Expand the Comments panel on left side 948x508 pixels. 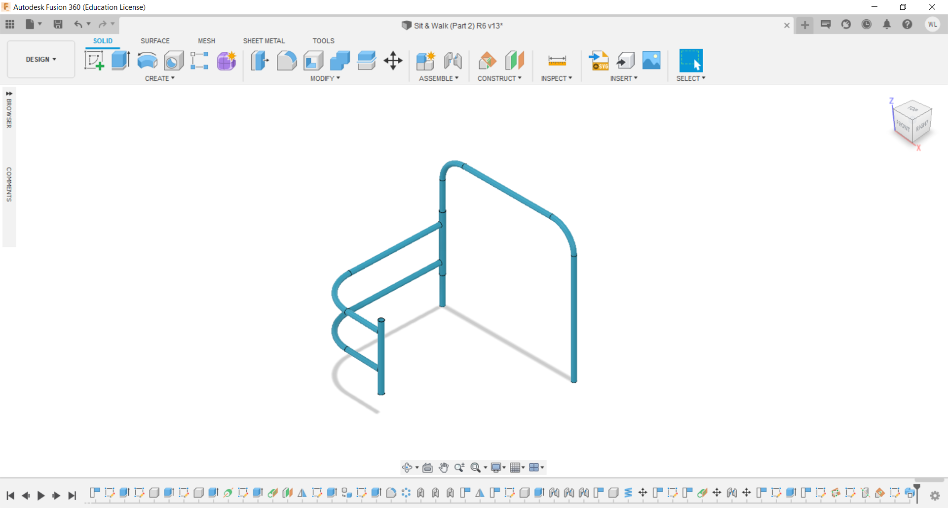(9, 185)
